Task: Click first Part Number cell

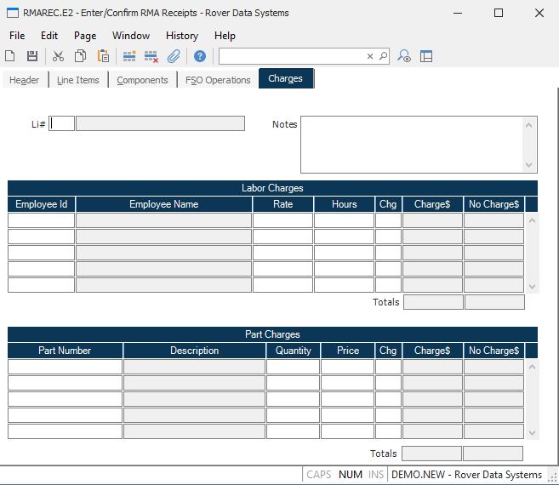Action: pos(66,367)
